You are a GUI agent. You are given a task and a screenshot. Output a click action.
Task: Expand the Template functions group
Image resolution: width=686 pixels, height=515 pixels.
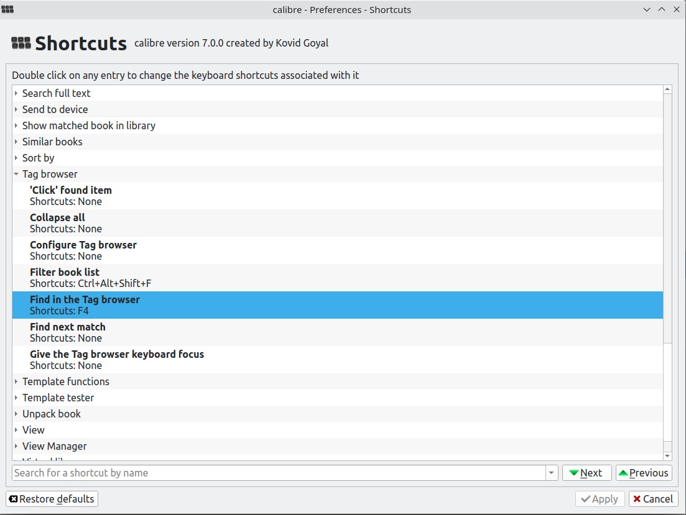click(x=16, y=381)
